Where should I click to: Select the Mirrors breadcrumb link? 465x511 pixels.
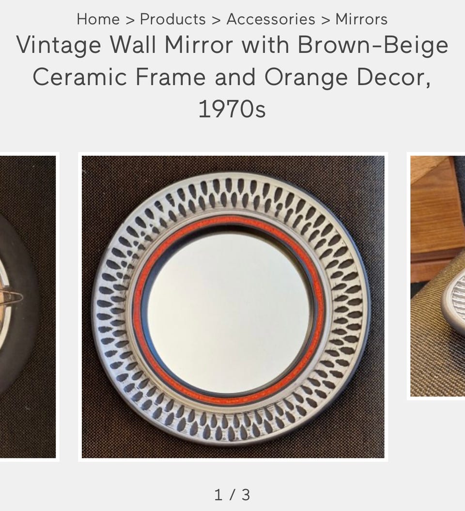[361, 19]
